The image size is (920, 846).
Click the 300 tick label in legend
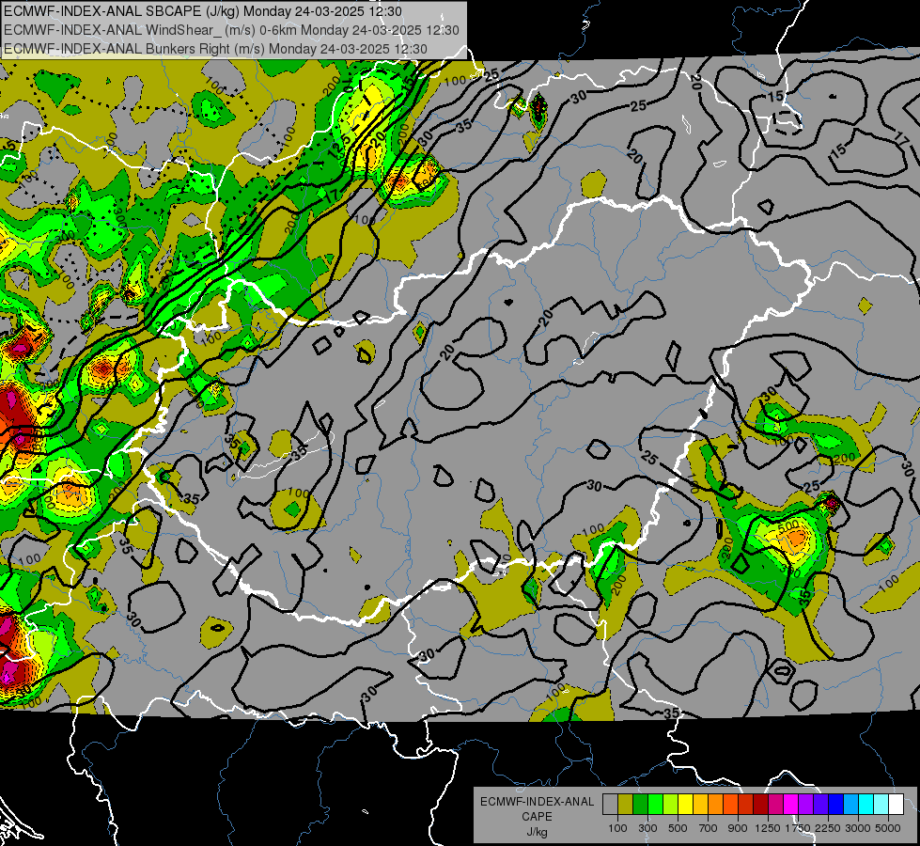[x=647, y=828]
